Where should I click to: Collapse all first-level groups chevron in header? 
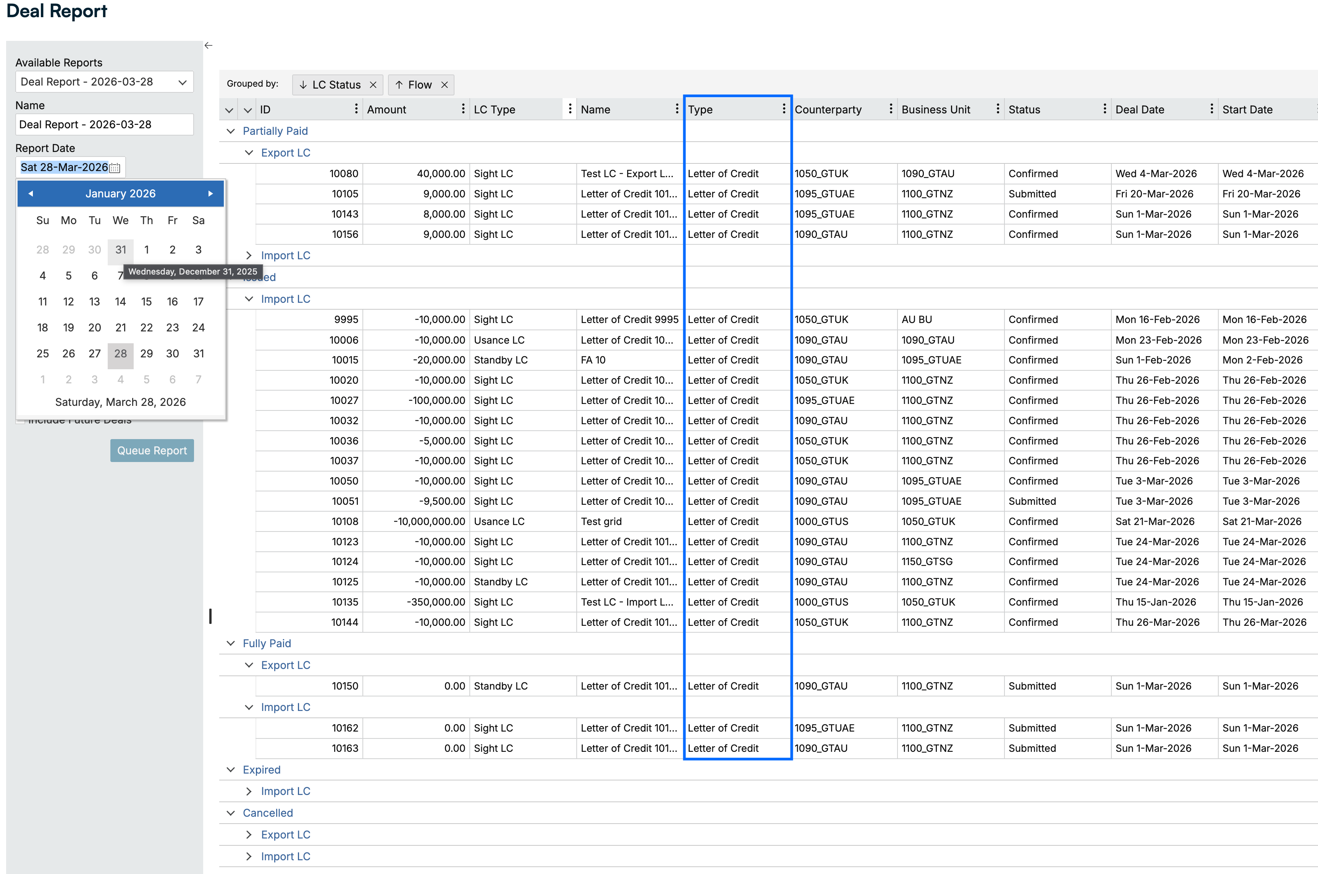(x=229, y=110)
